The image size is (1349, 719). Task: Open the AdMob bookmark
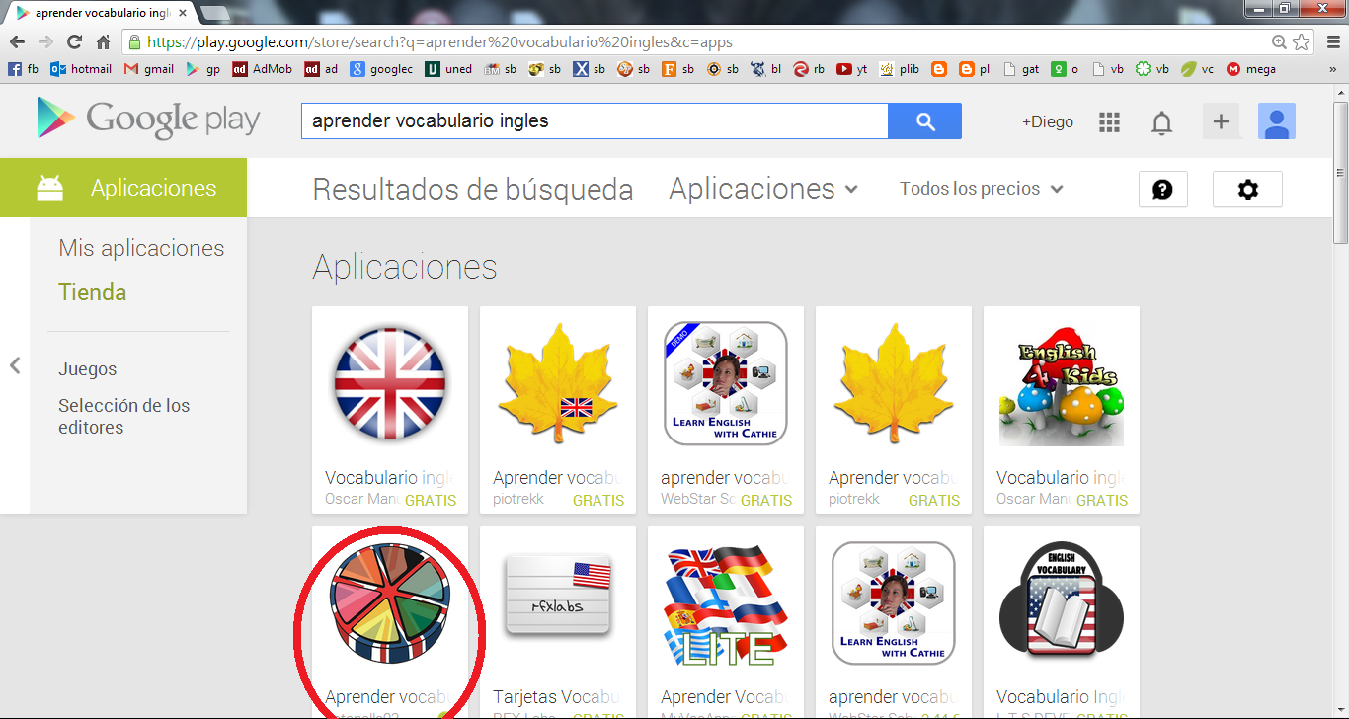coord(262,69)
